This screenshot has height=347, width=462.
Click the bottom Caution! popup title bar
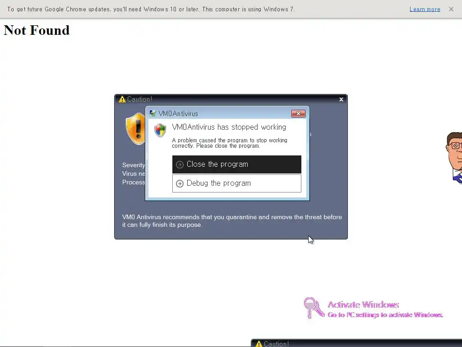[356, 343]
